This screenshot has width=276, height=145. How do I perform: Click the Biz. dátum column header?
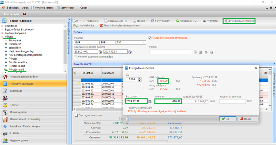(x=91, y=73)
